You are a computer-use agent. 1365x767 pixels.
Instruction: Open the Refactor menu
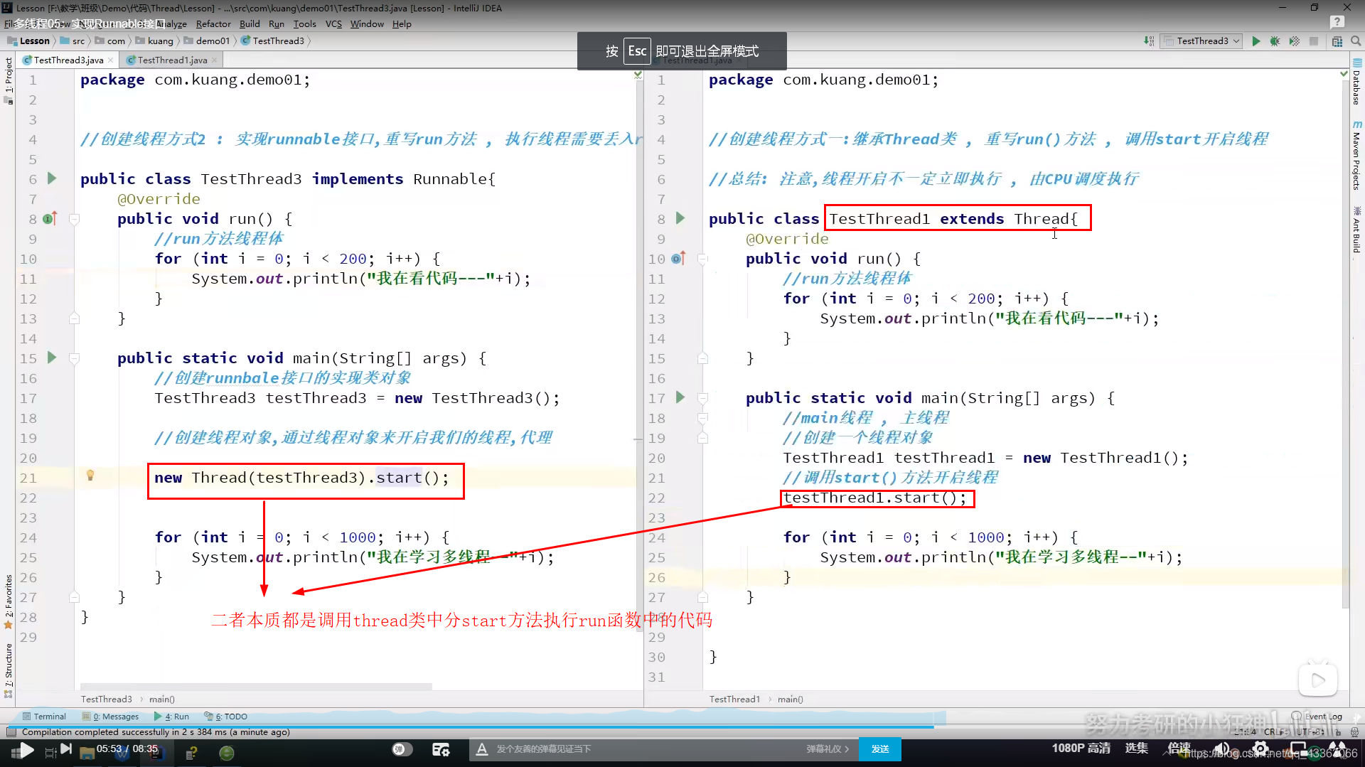pyautogui.click(x=213, y=23)
